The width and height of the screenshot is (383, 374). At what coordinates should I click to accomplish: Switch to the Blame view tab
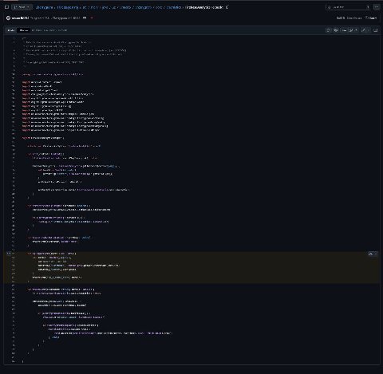click(x=24, y=30)
